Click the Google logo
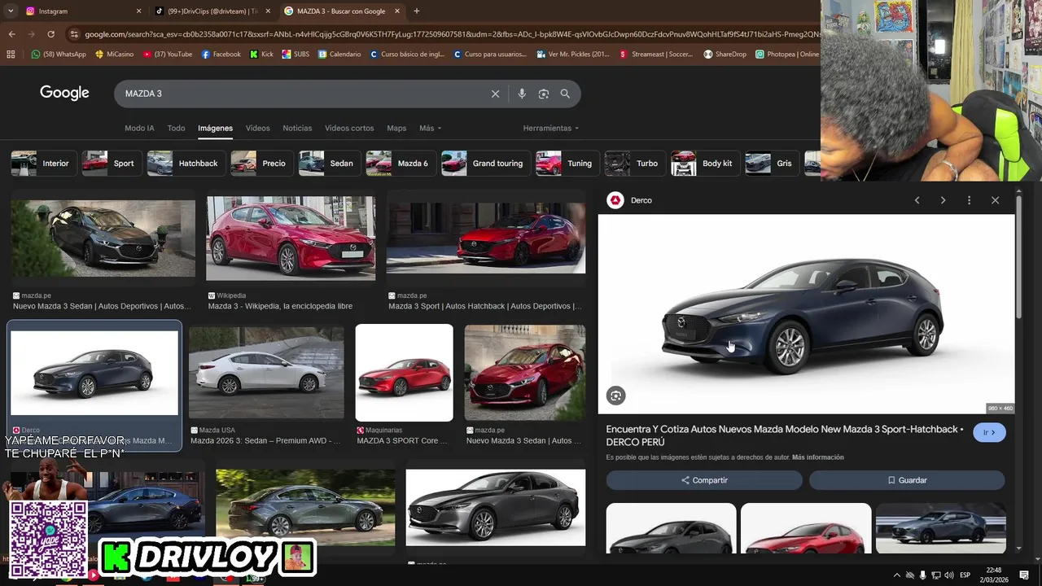Image resolution: width=1042 pixels, height=586 pixels. 64,93
